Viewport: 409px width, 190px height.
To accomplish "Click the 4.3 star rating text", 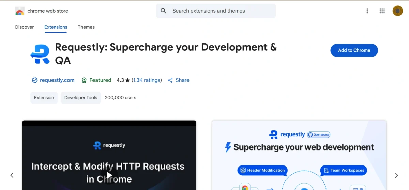I will [123, 80].
